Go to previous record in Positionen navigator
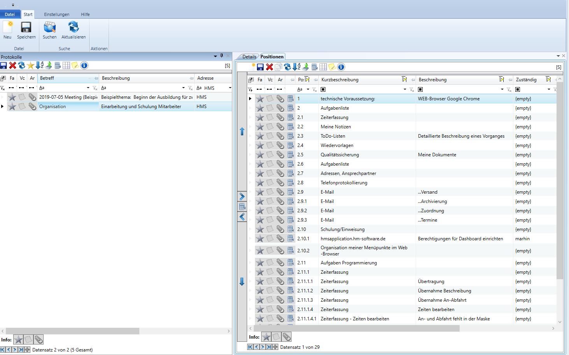Screen dimensions: 569x355 pyautogui.click(x=256, y=347)
